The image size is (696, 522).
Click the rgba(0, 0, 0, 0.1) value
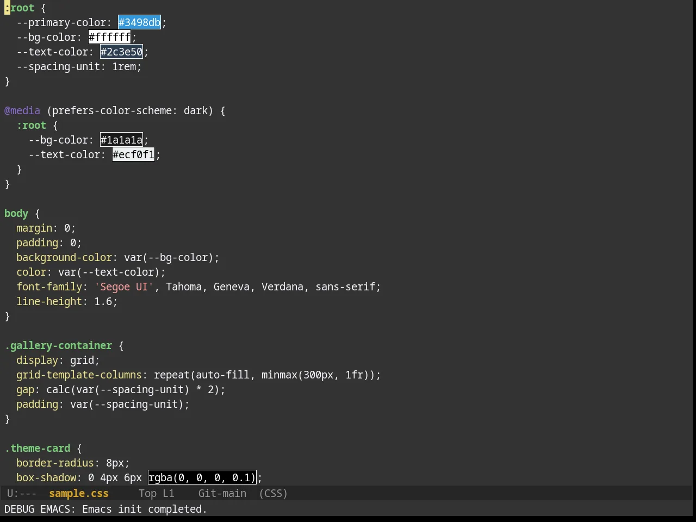pos(202,477)
